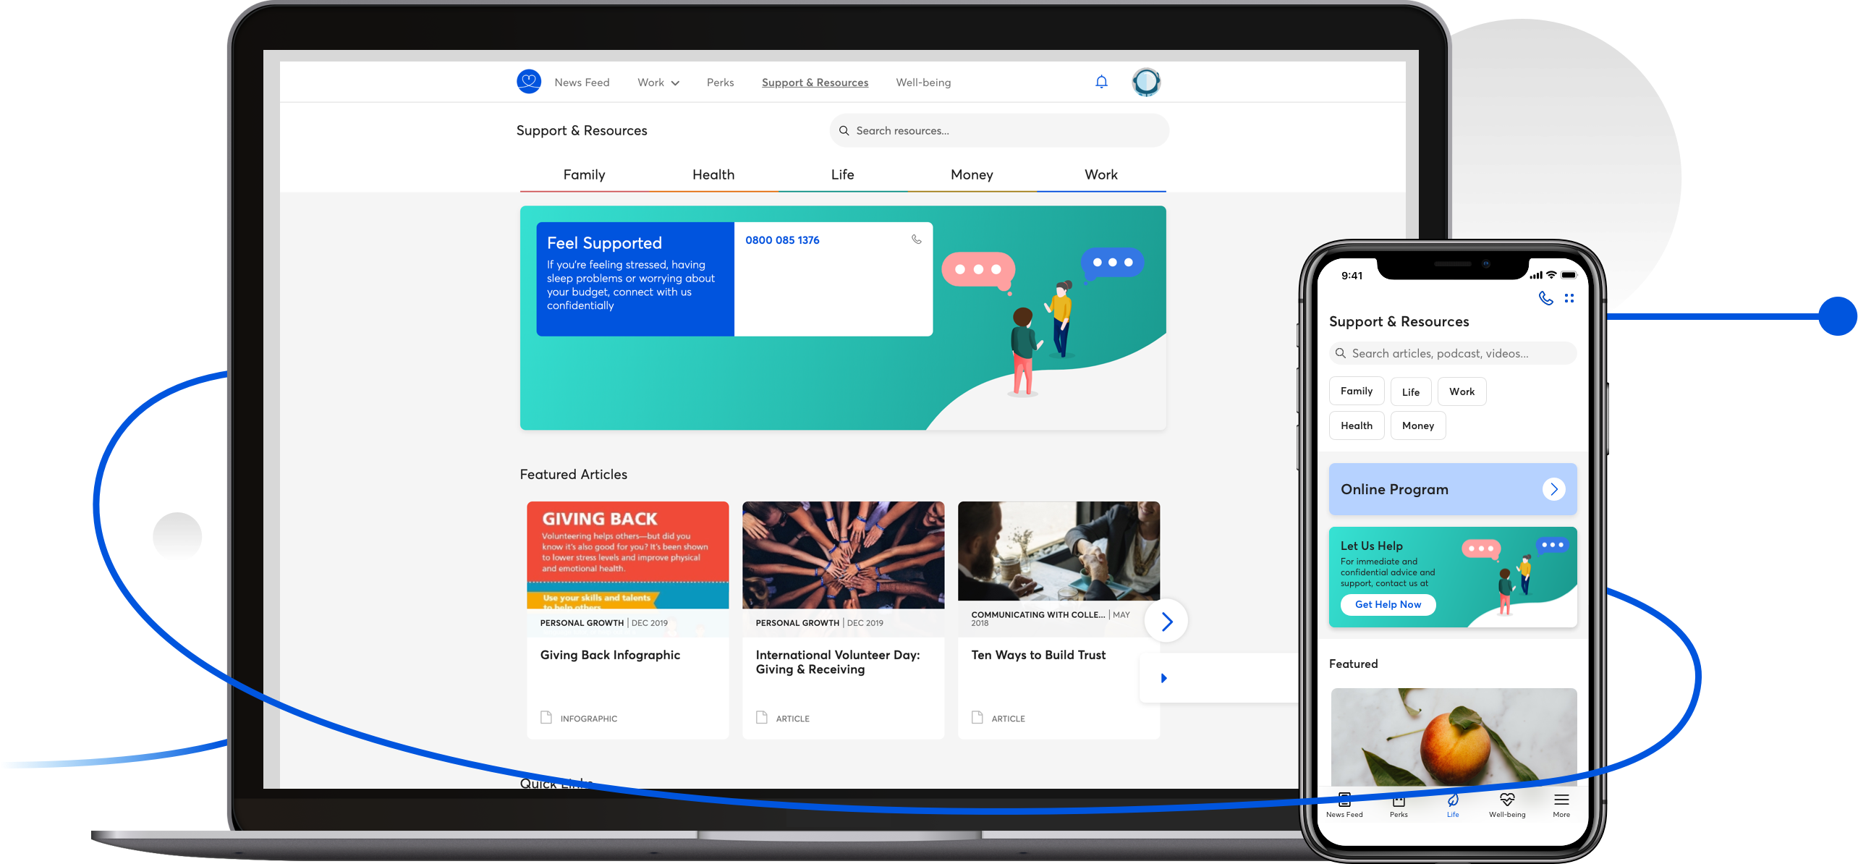Click the blue heart app logo
The width and height of the screenshot is (1858, 864).
529,82
